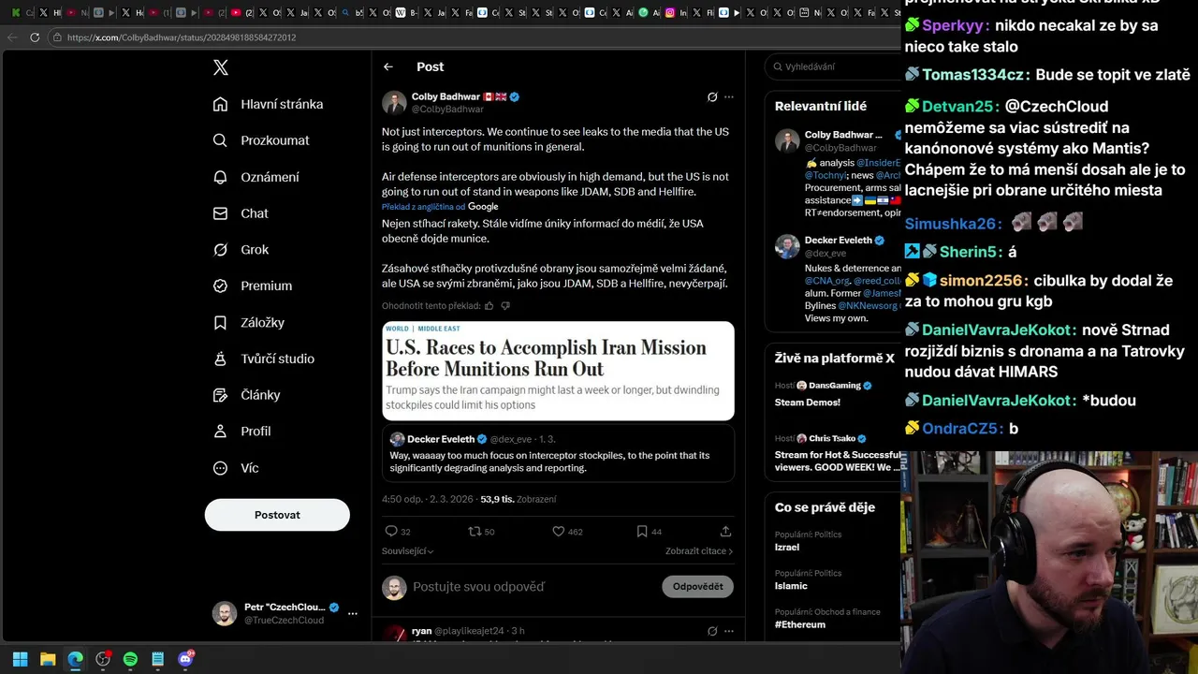
Task: Rate translation thumbs down
Action: point(505,306)
